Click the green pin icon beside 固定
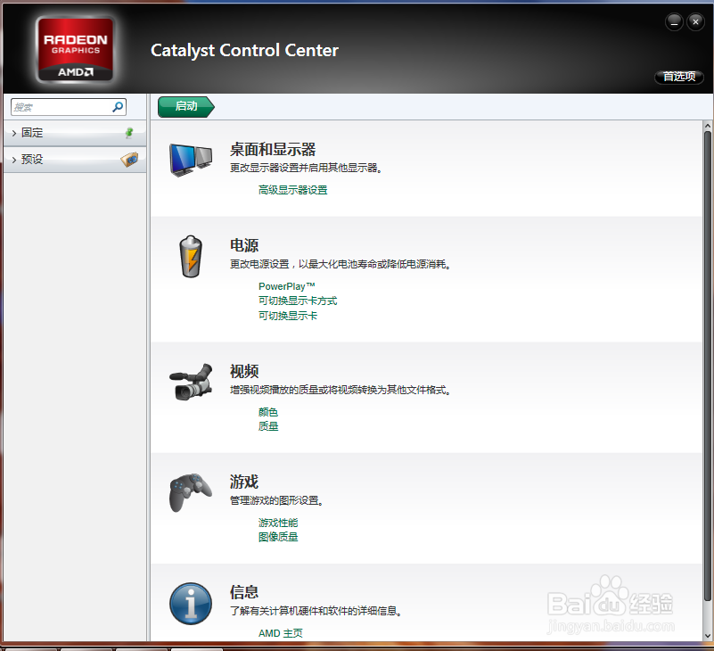The height and width of the screenshot is (651, 714). pyautogui.click(x=129, y=133)
